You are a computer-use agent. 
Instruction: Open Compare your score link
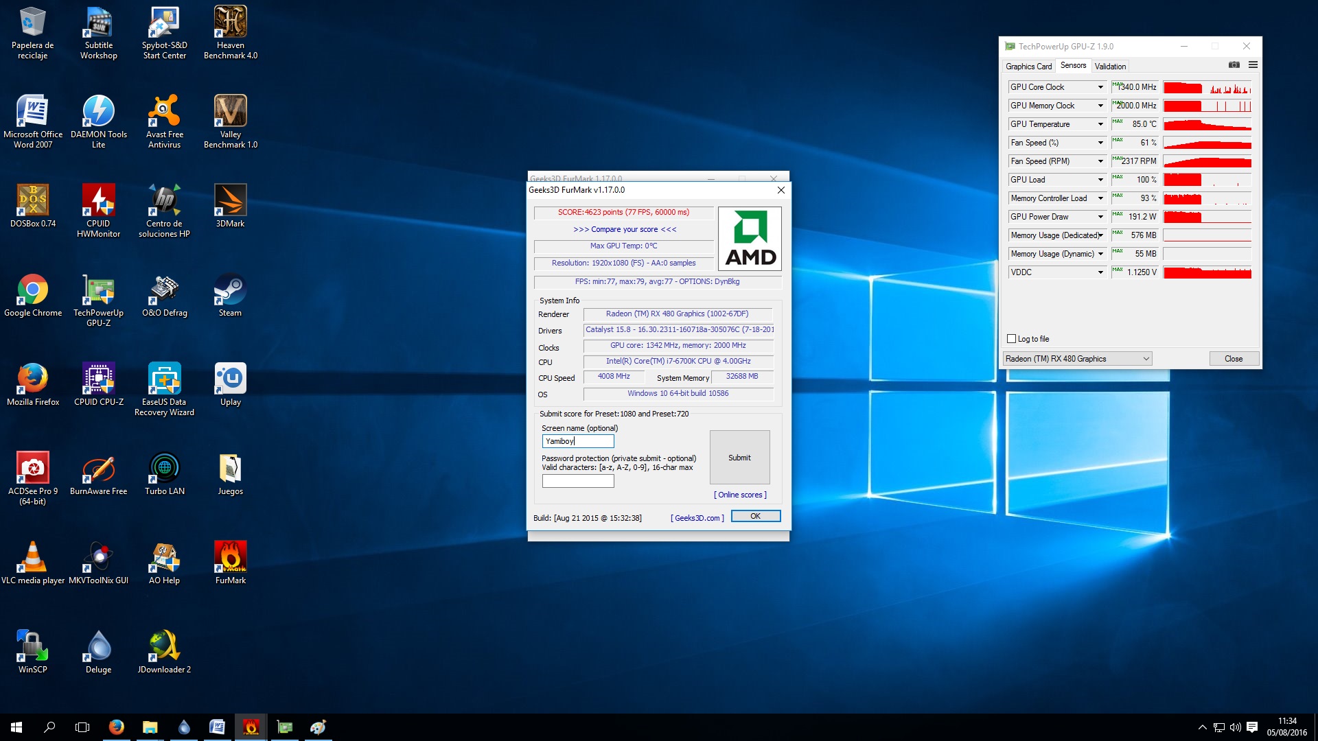(x=625, y=229)
